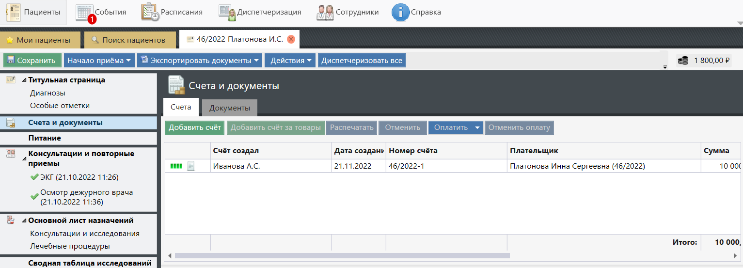Screen dimensions: 743x268
Task: Close the 46/2022 Платонова И.С. tab
Action: pos(291,40)
